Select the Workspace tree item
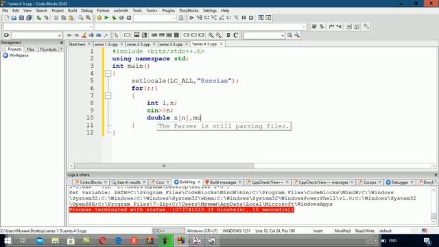 coord(19,55)
